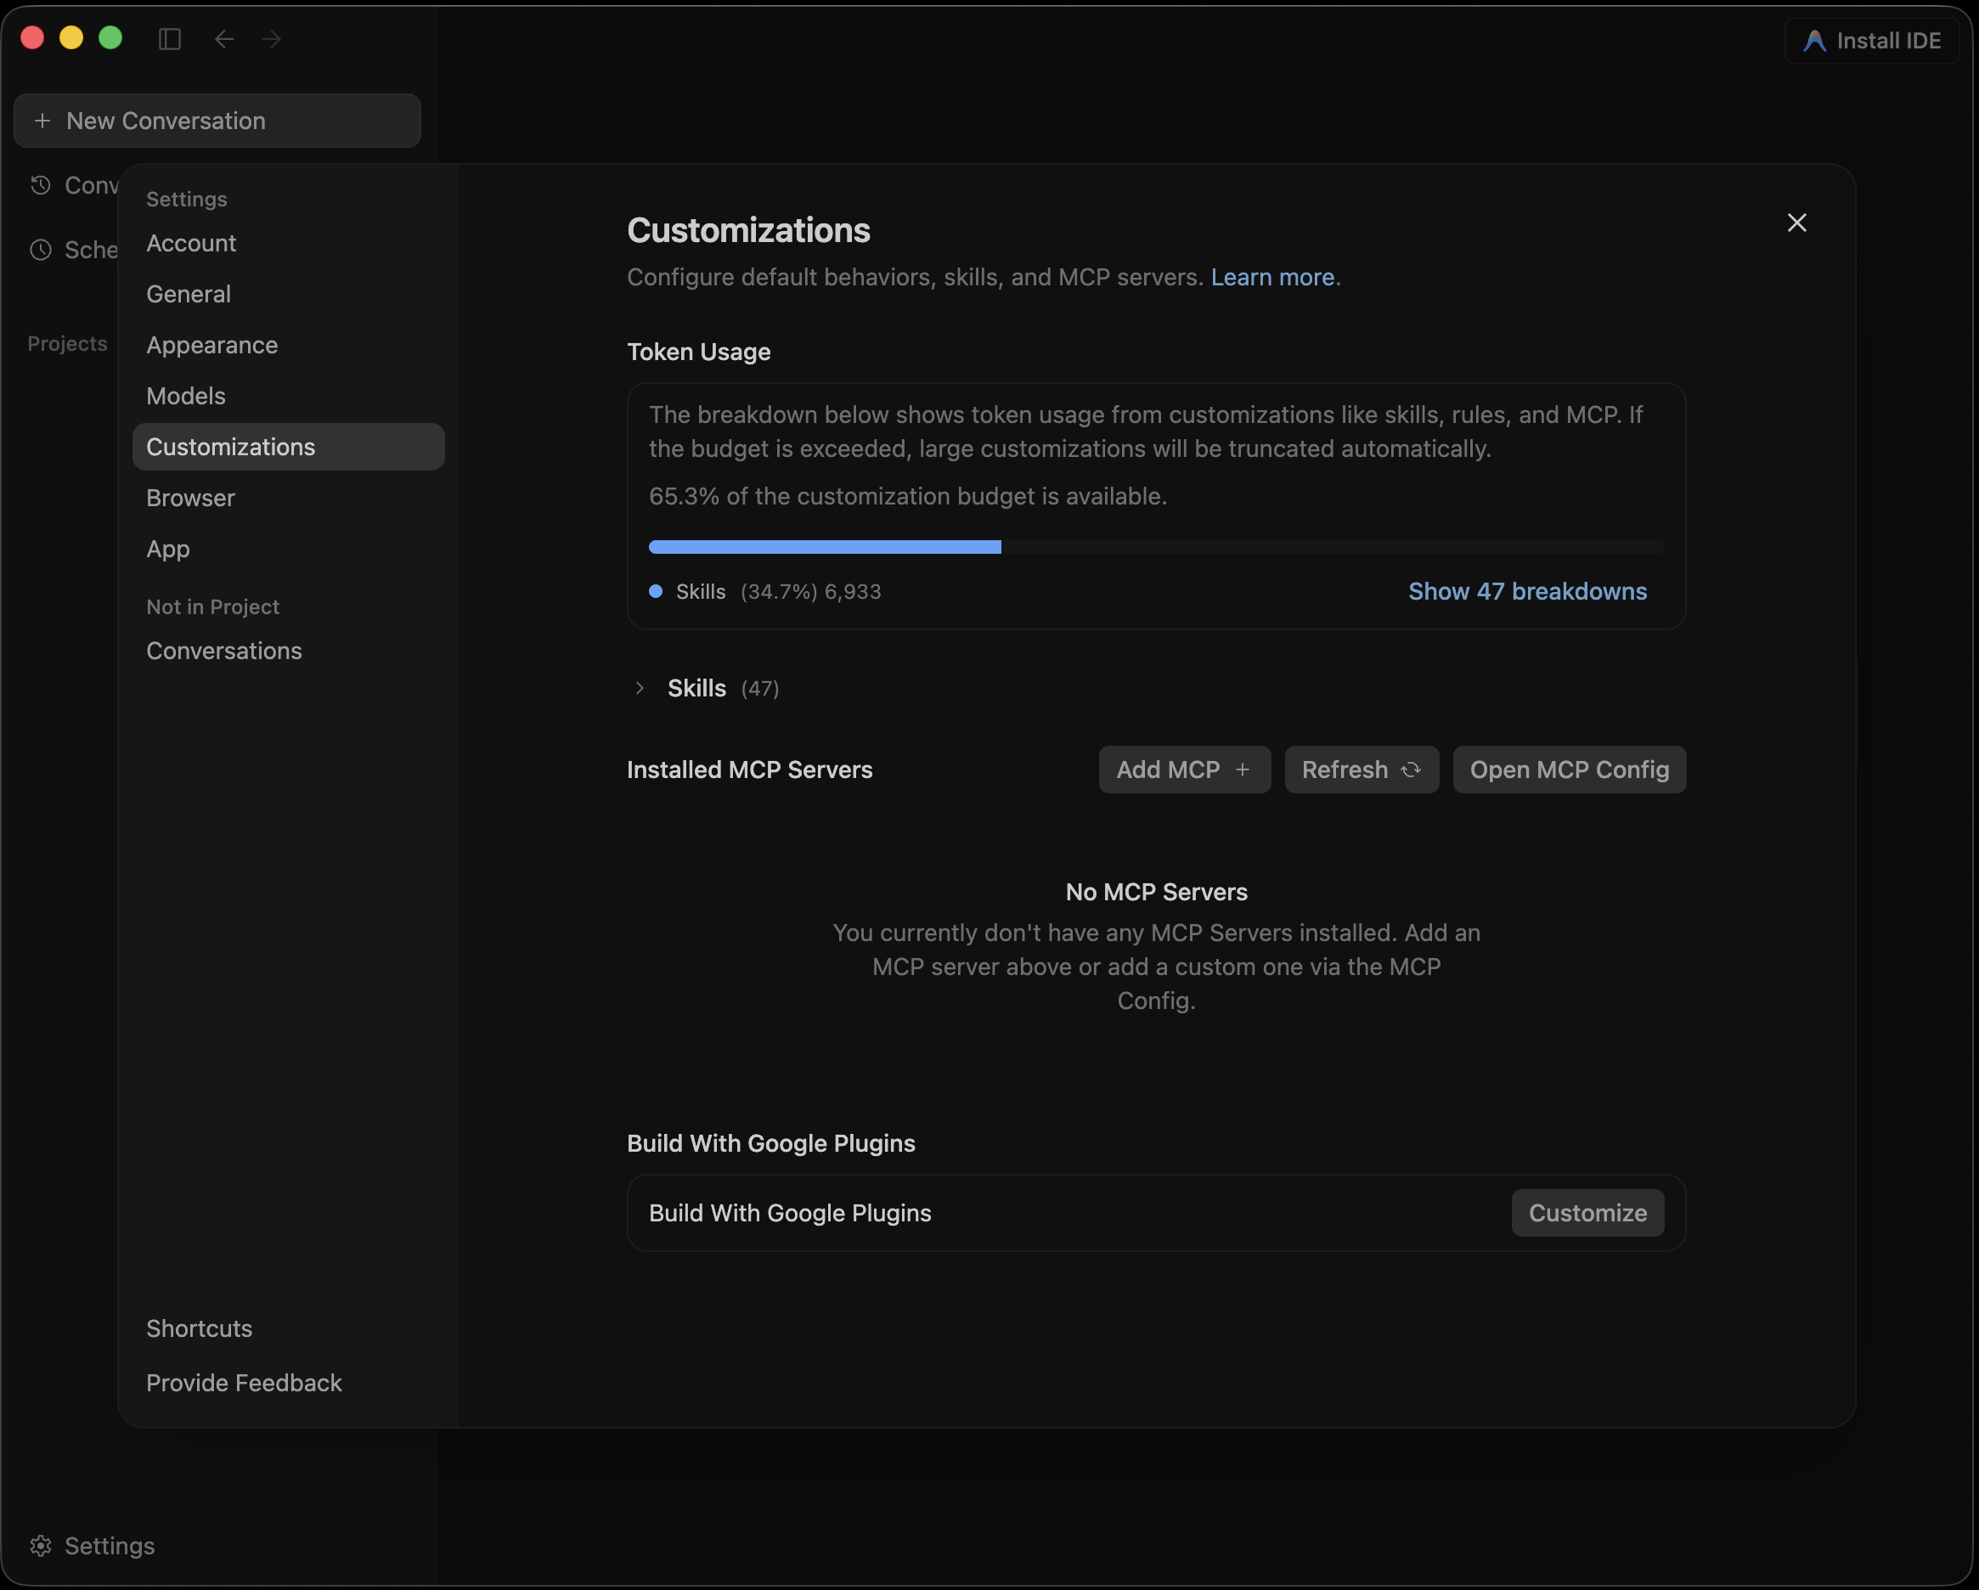This screenshot has height=1590, width=1979.
Task: Click the 65.3% budget available text
Action: pyautogui.click(x=908, y=497)
